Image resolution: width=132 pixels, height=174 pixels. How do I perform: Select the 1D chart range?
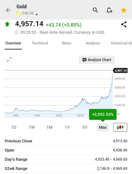(14, 127)
